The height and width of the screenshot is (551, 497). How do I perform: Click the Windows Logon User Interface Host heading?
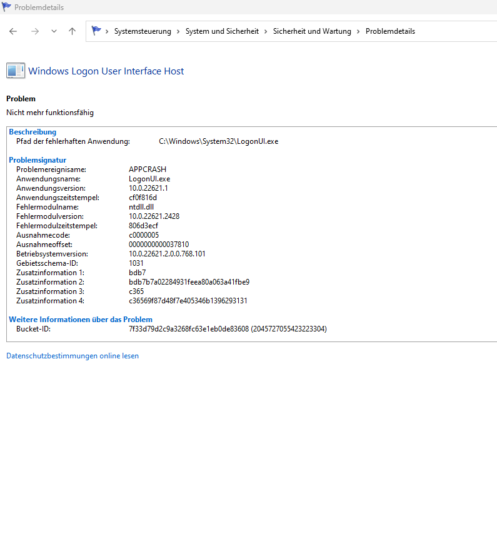106,71
